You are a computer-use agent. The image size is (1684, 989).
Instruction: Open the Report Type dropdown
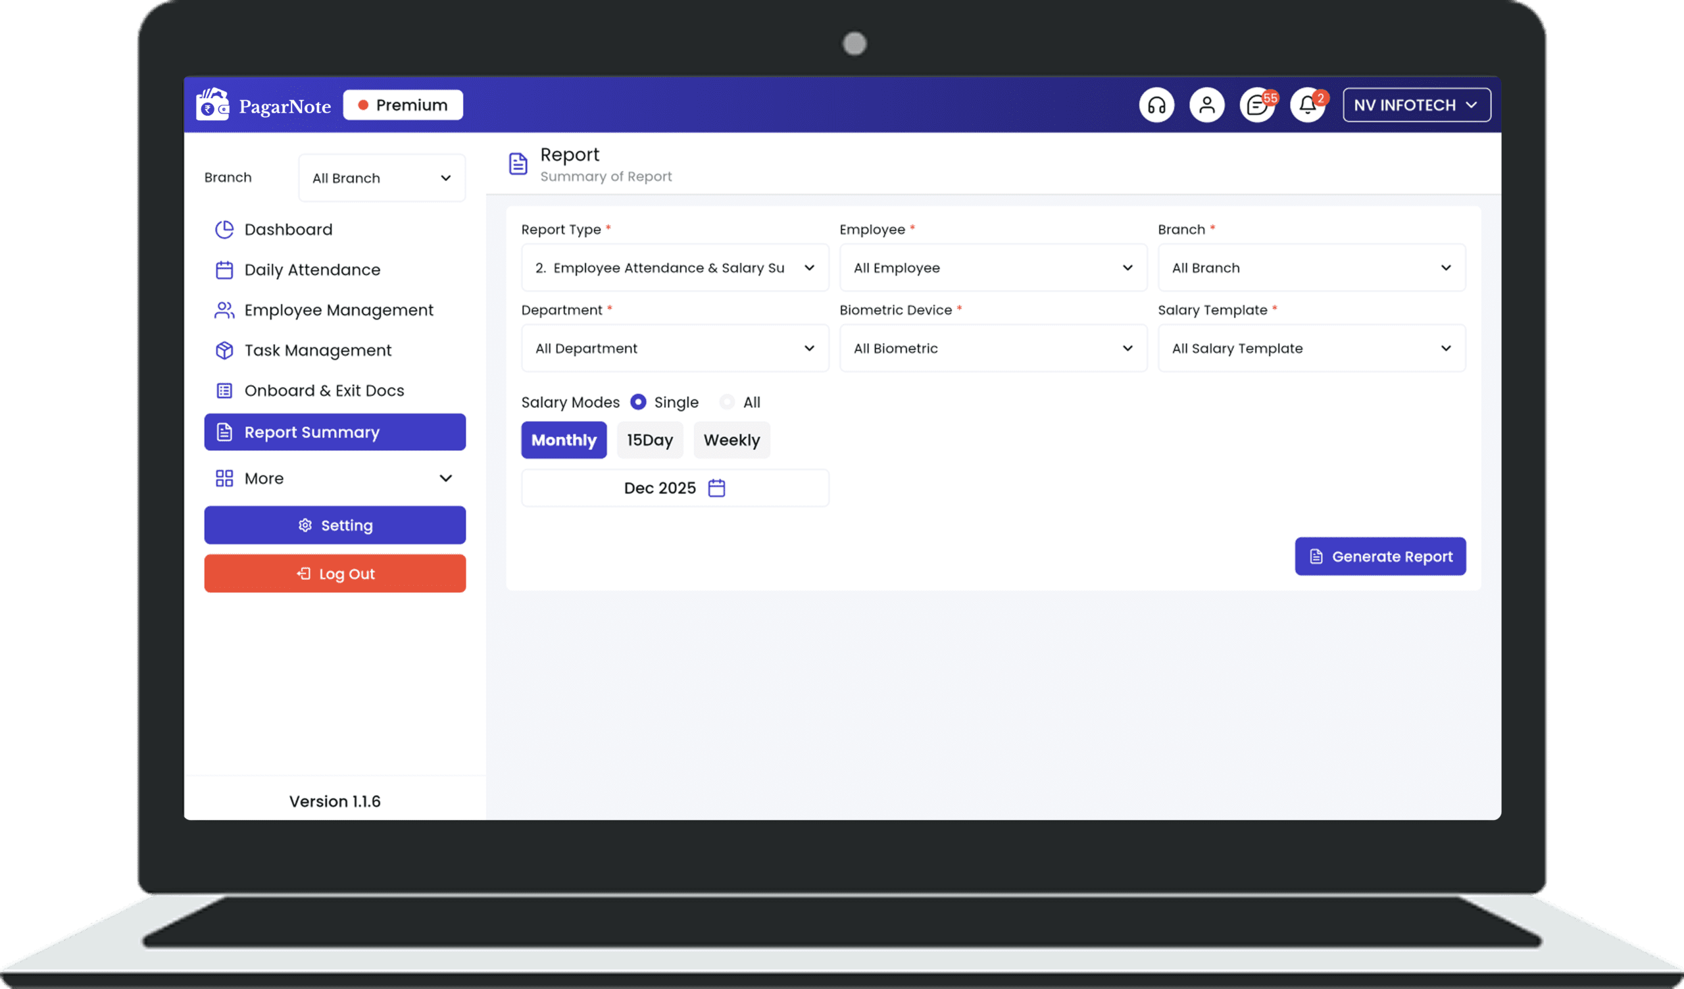(675, 267)
